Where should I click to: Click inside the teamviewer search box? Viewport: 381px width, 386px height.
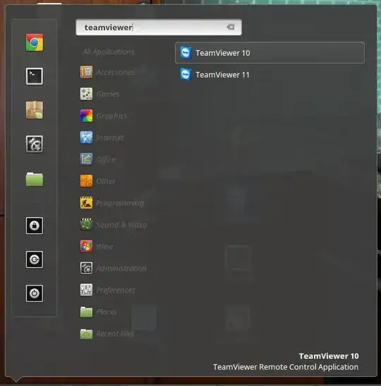(159, 27)
